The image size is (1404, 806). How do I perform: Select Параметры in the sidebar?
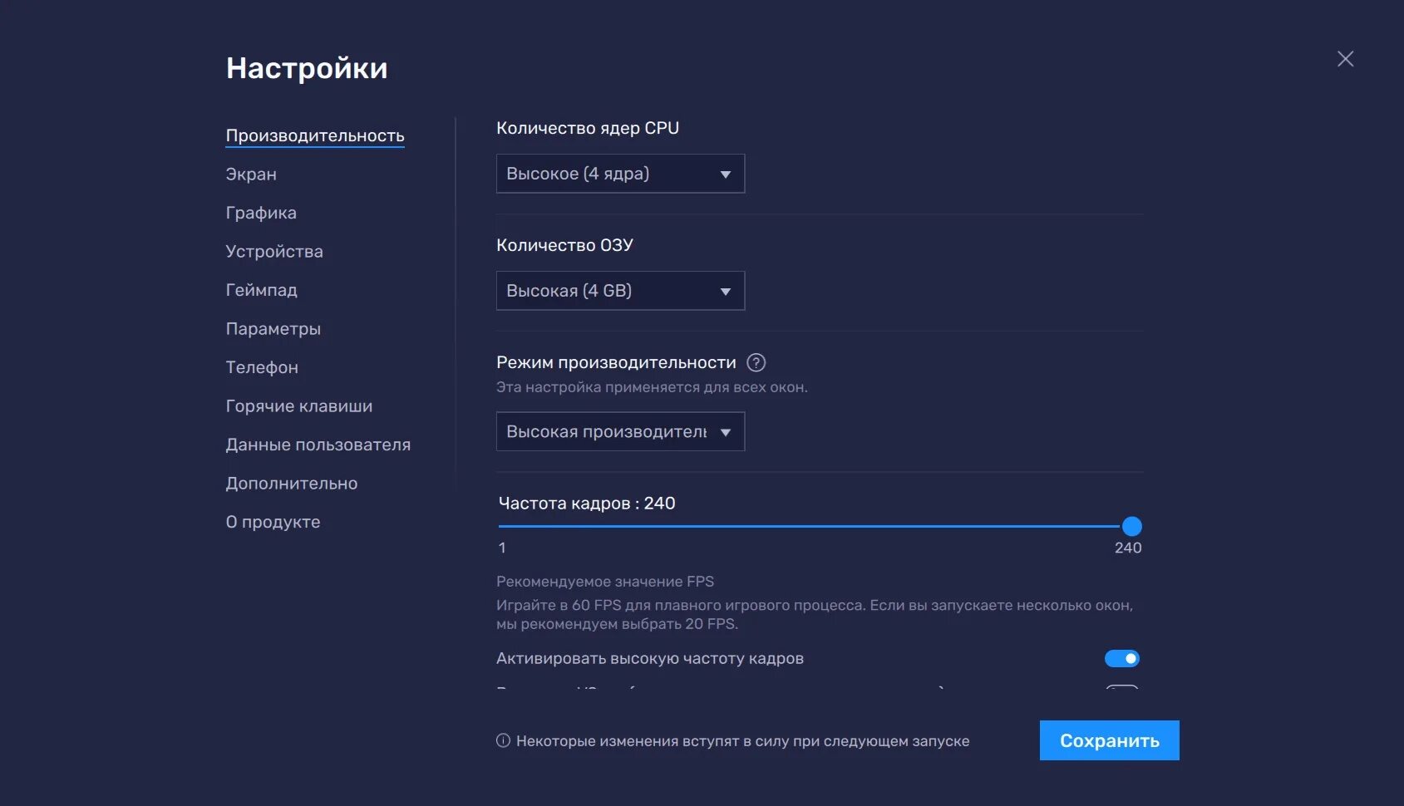pyautogui.click(x=273, y=329)
